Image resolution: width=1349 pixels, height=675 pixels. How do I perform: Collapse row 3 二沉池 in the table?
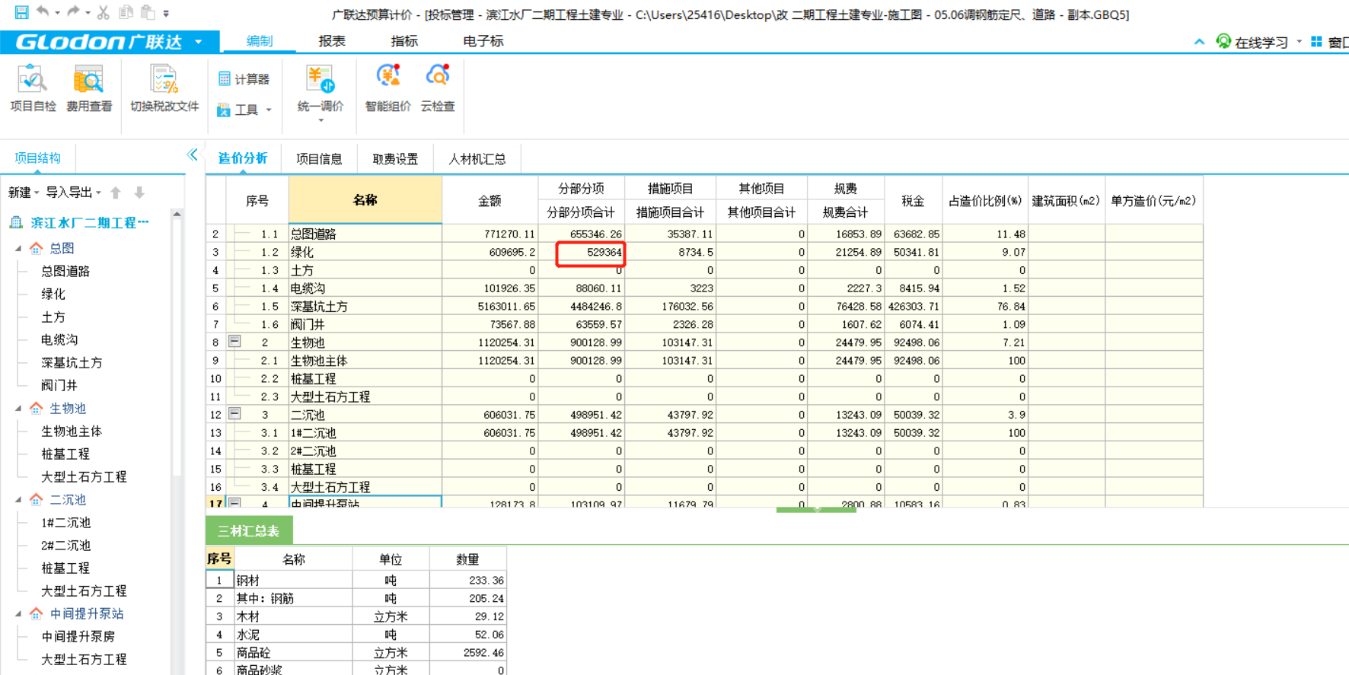pos(234,414)
